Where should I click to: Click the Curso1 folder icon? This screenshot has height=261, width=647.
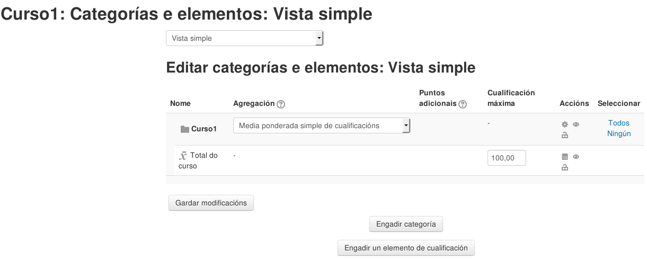[184, 129]
